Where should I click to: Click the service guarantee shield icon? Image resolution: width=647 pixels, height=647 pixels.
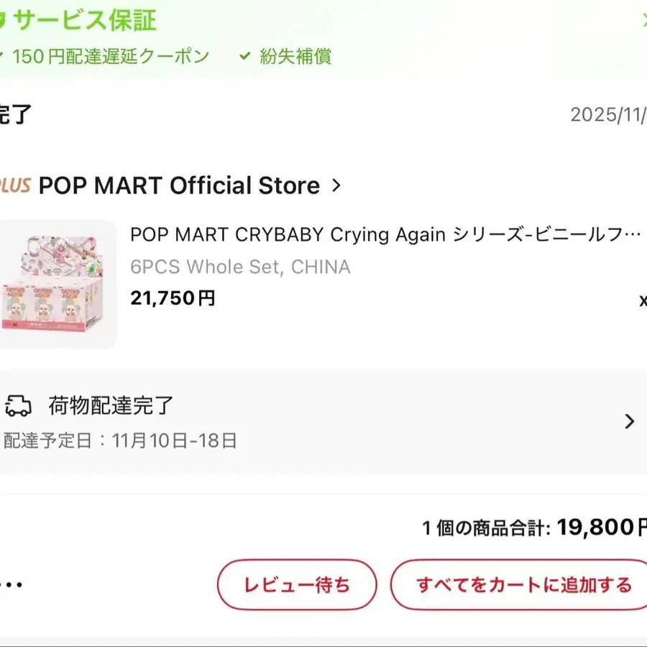2,21
